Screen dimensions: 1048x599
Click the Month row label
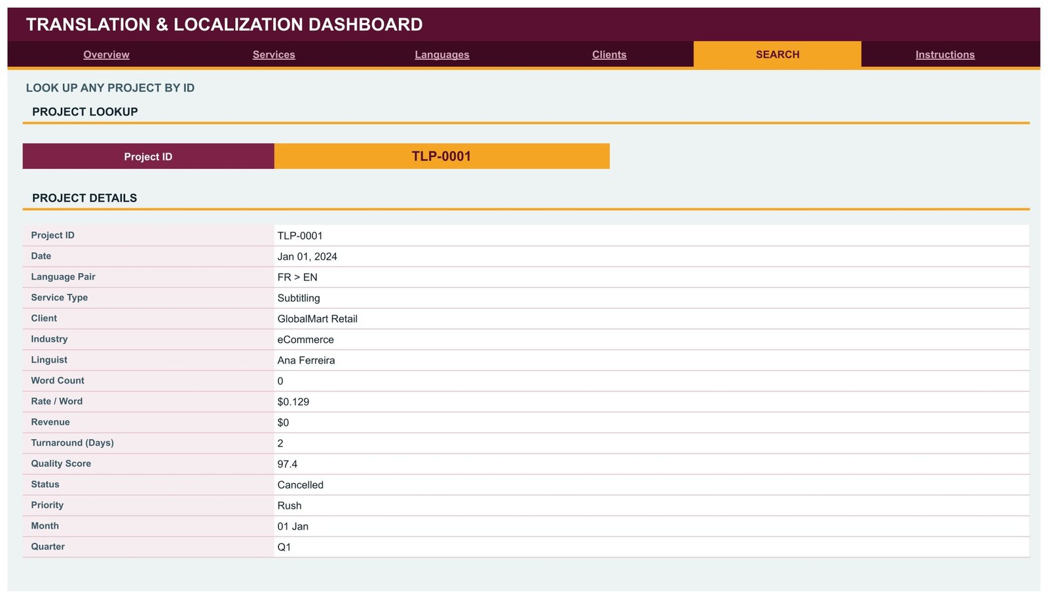pyautogui.click(x=45, y=526)
